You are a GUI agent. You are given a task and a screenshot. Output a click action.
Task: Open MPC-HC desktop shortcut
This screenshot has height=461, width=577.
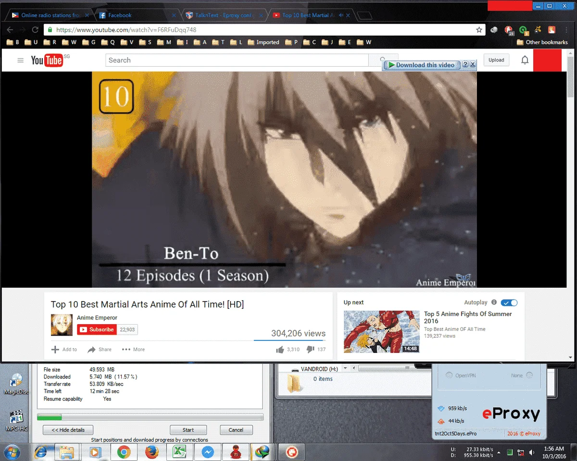[16, 421]
